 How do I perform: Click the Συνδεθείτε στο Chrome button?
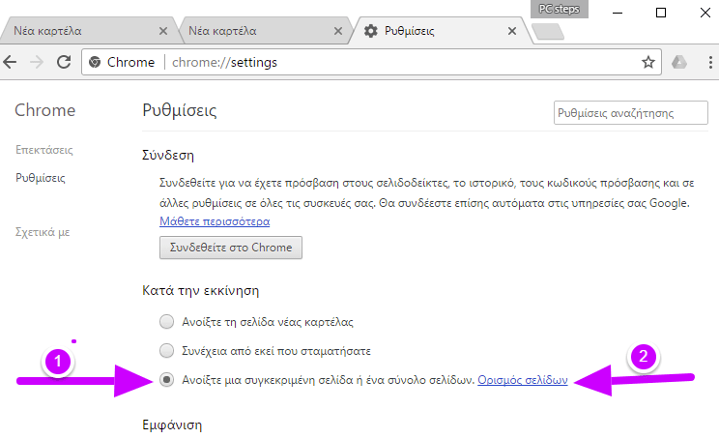click(231, 248)
